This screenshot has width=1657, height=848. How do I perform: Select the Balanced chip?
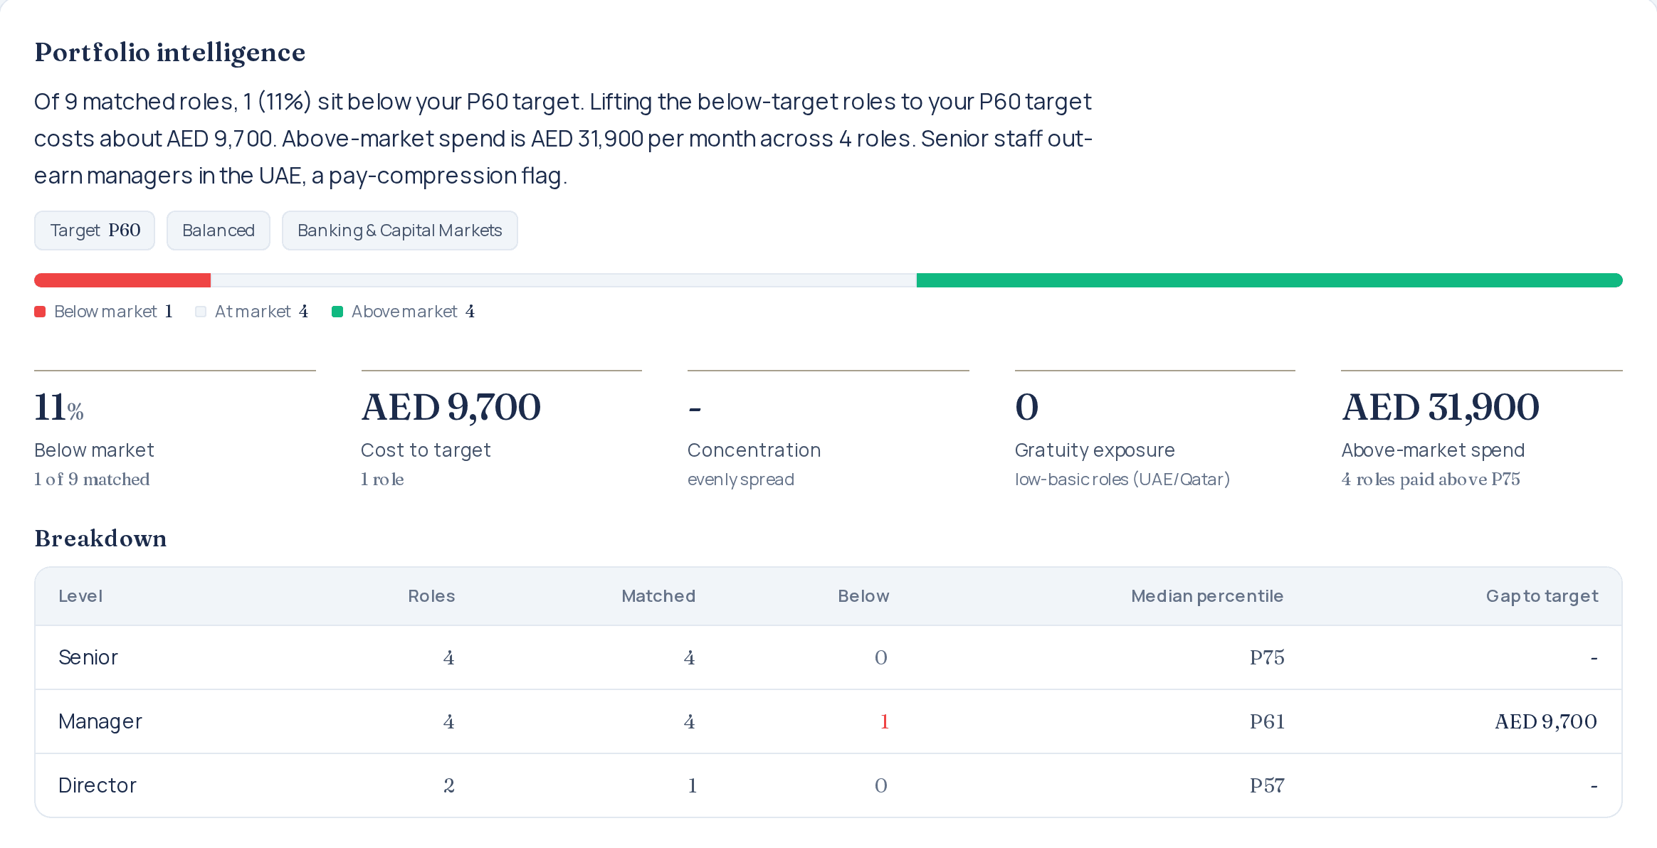(219, 230)
